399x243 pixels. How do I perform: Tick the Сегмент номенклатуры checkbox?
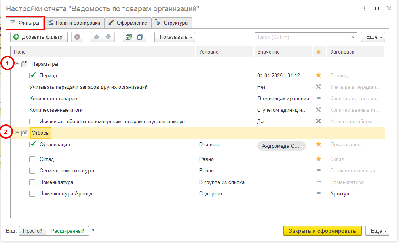point(33,171)
